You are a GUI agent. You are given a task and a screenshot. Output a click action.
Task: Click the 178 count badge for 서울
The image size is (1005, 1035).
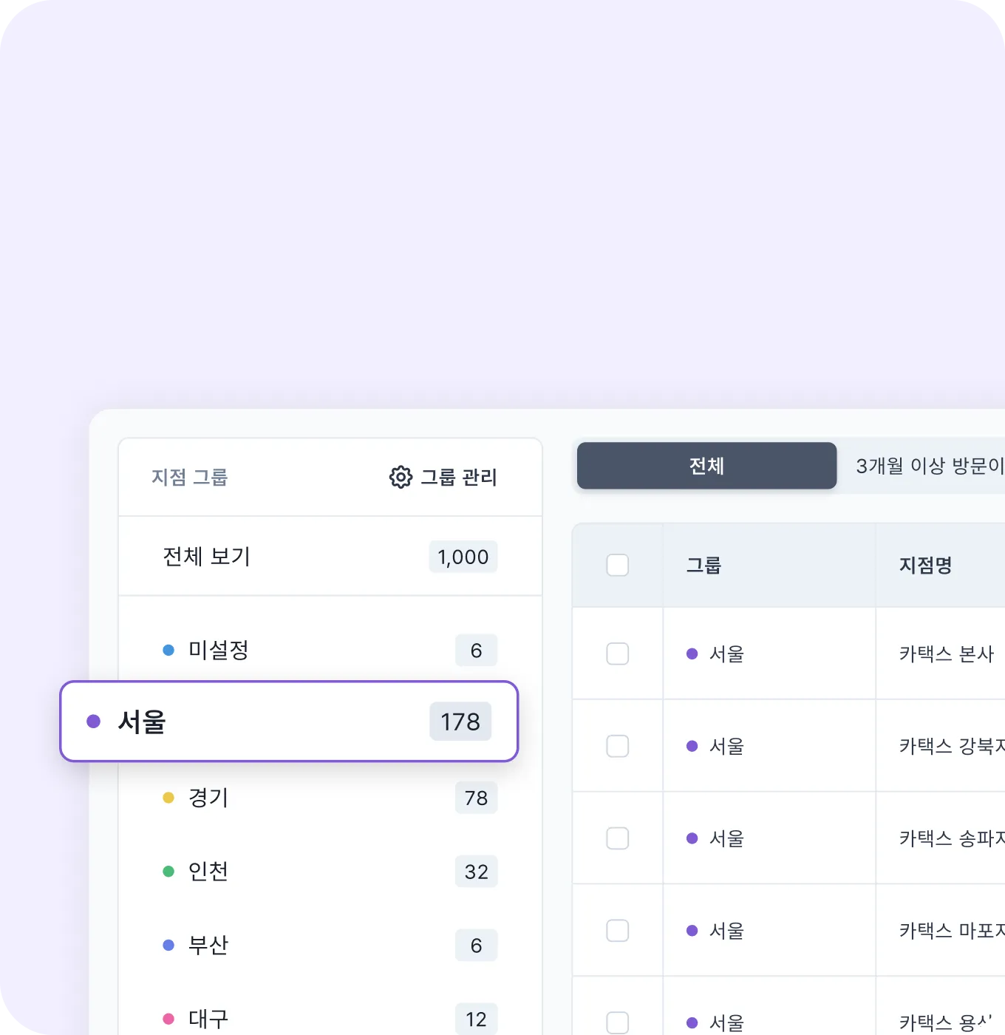click(x=460, y=722)
